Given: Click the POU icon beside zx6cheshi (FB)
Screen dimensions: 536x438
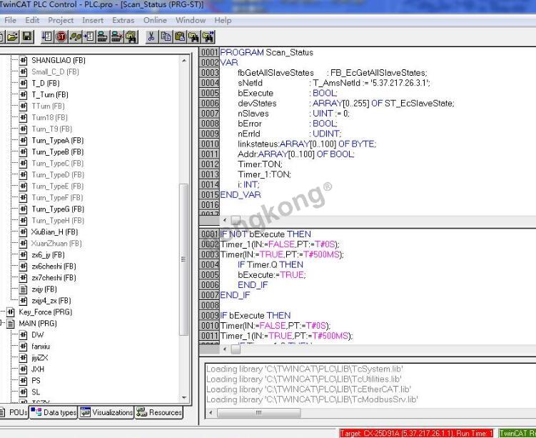Looking at the screenshot, I should [x=24, y=267].
